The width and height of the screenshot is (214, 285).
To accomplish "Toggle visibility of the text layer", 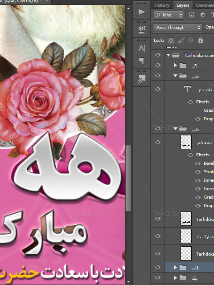I will 158,89.
